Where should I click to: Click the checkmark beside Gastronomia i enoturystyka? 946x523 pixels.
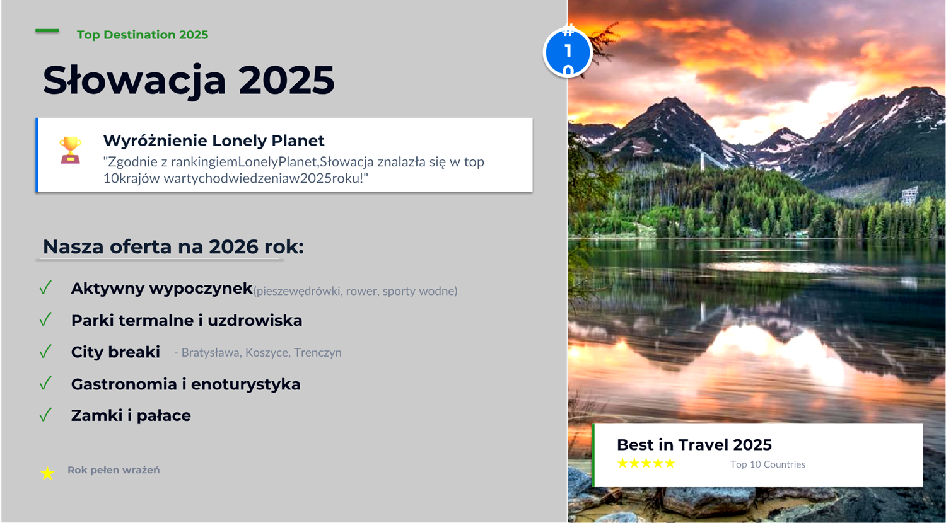click(x=45, y=383)
